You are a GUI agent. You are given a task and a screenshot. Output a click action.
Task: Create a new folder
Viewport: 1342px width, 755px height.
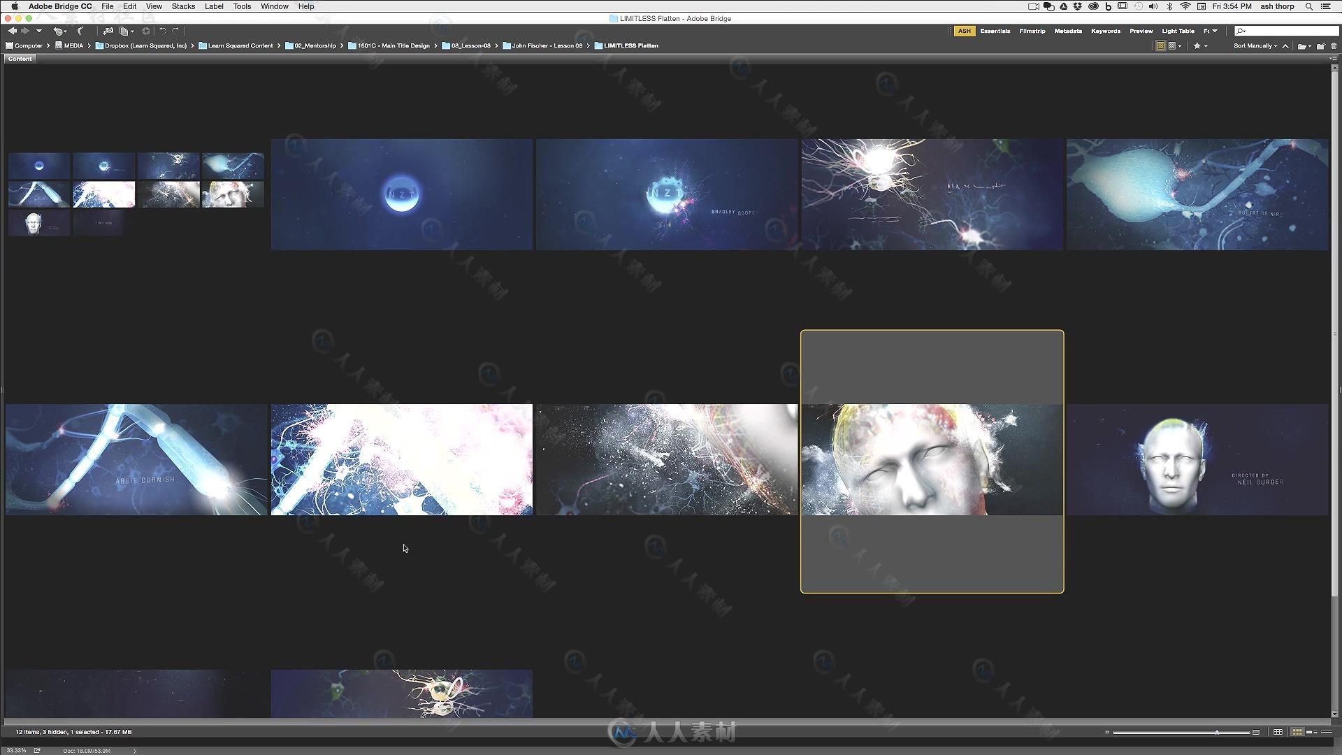click(x=1321, y=45)
